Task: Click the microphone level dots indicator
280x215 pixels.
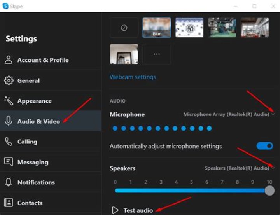Action: [x=162, y=128]
